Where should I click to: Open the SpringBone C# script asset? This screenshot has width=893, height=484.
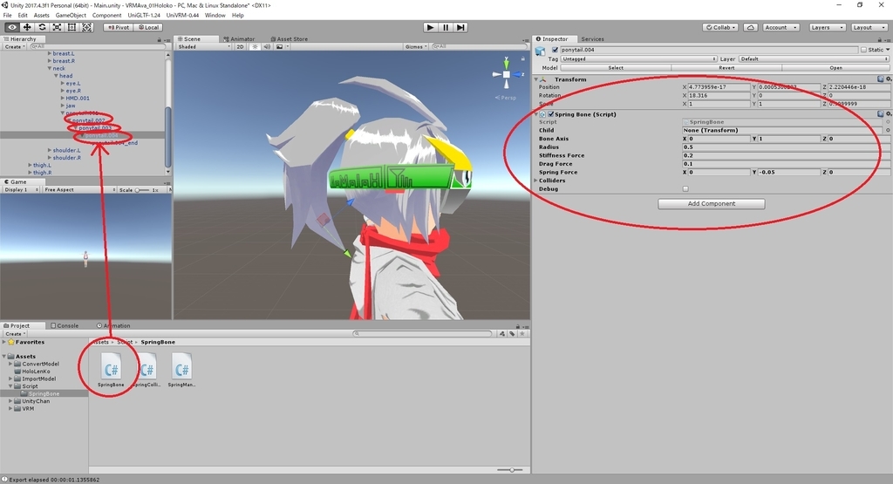[x=111, y=371]
